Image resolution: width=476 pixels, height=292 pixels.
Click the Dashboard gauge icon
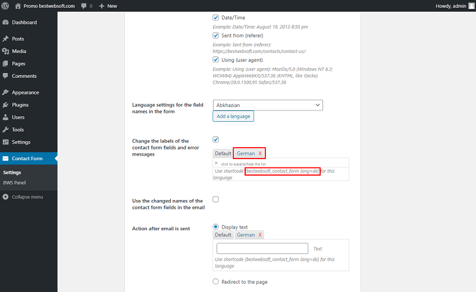click(5, 22)
